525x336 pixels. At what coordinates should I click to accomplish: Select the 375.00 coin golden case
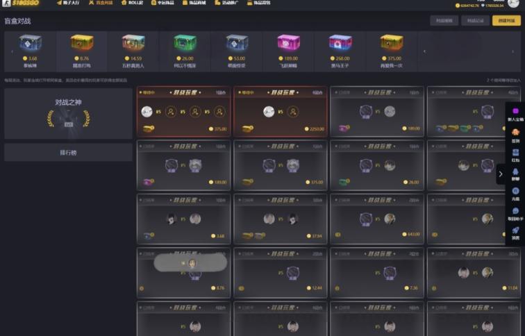coord(391,51)
